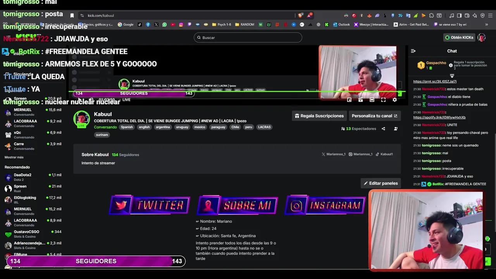This screenshot has width=496, height=279.
Task: Share the Kabuul channel via share icon
Action: 383,129
